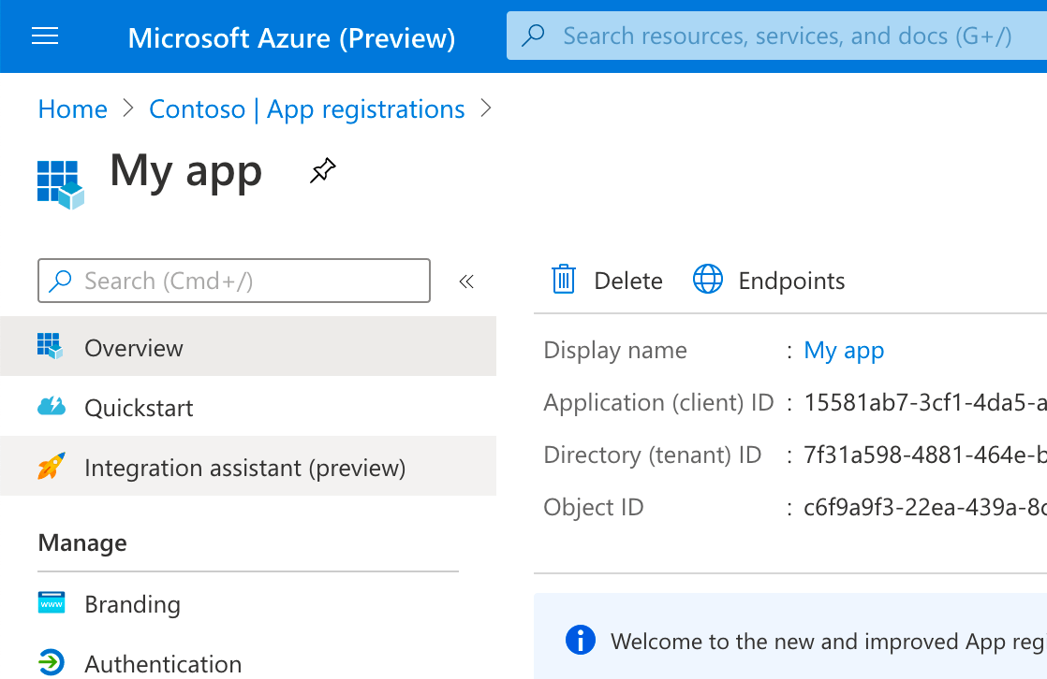The height and width of the screenshot is (679, 1047).
Task: Pin My app to dashboard
Action: [x=322, y=171]
